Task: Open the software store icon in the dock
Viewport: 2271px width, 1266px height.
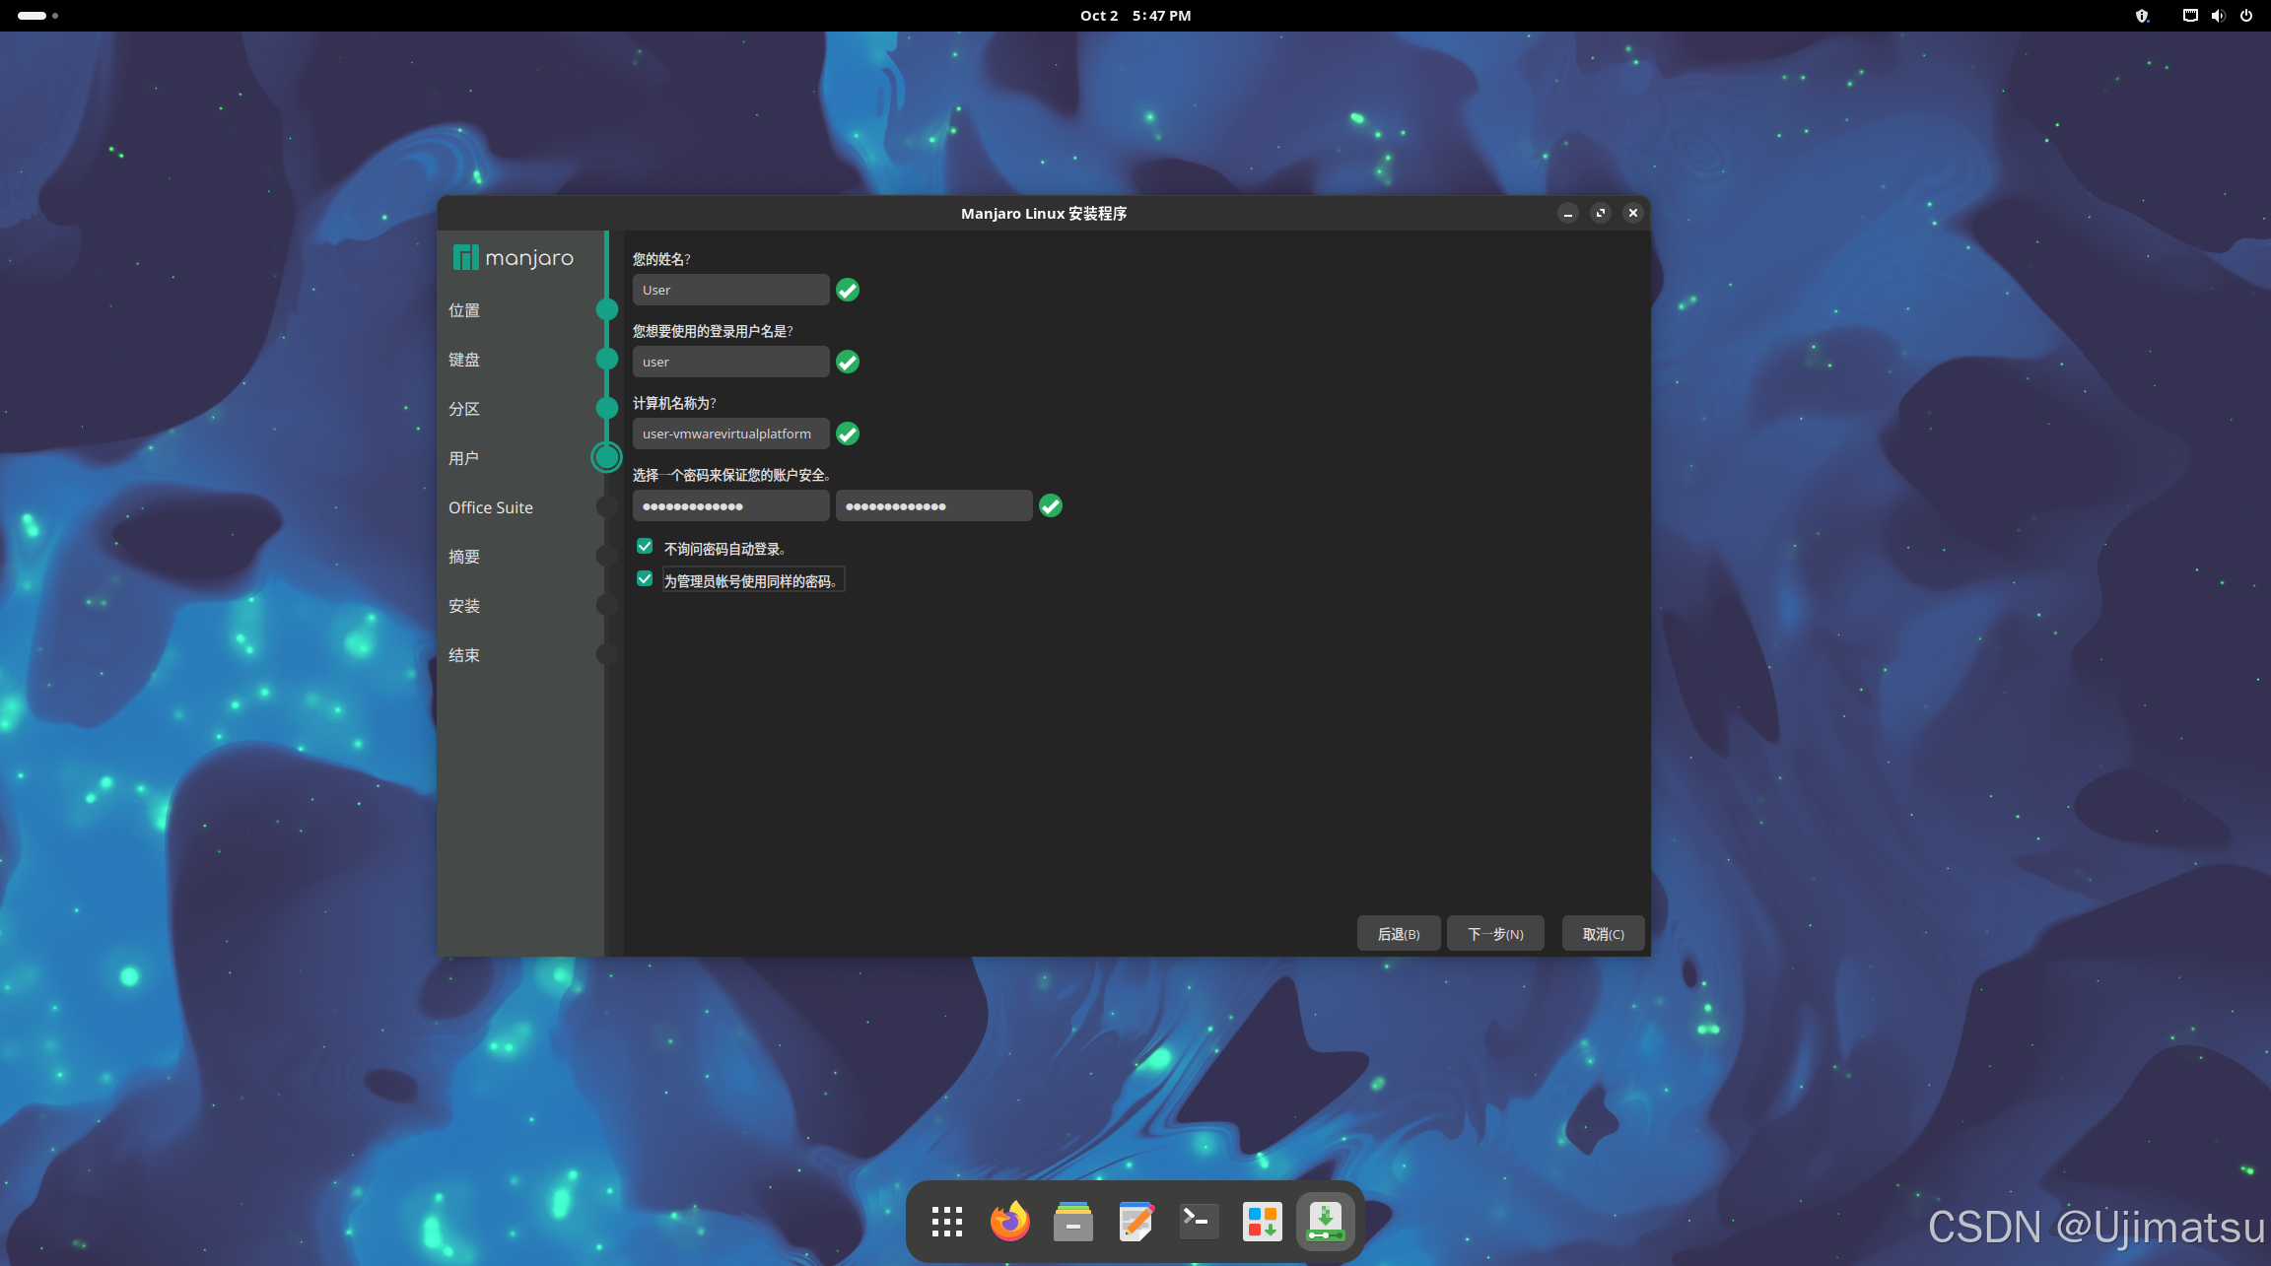Action: (1262, 1222)
